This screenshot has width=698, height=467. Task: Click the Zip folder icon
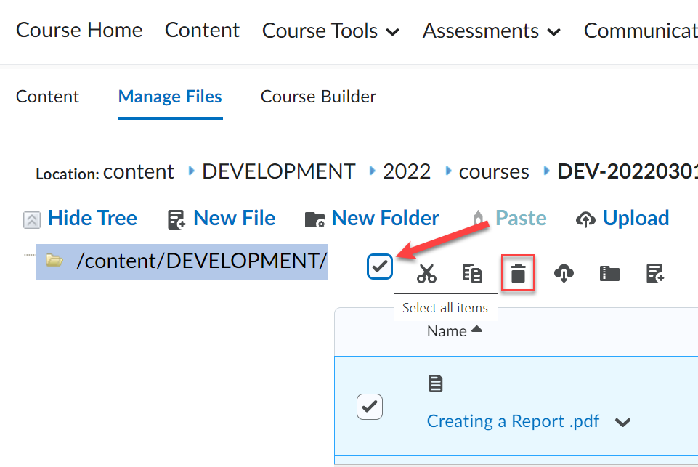point(609,273)
